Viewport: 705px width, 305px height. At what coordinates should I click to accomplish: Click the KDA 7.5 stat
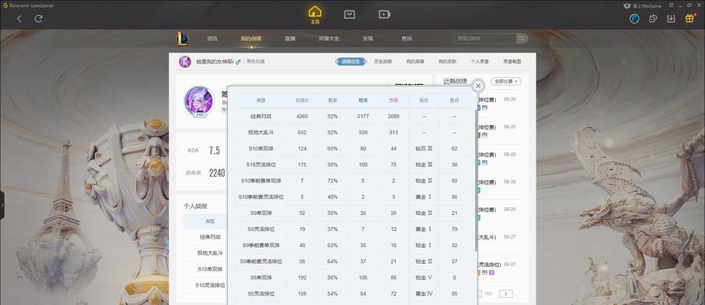point(204,151)
